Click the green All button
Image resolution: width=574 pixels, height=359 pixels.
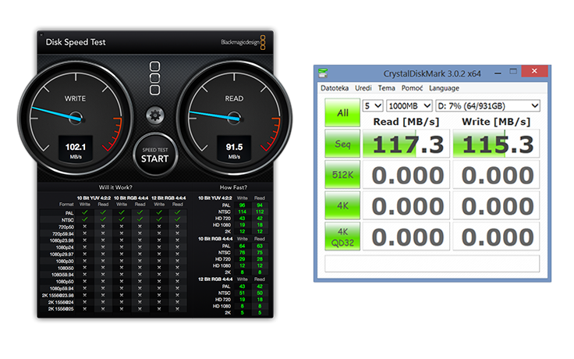pyautogui.click(x=342, y=113)
